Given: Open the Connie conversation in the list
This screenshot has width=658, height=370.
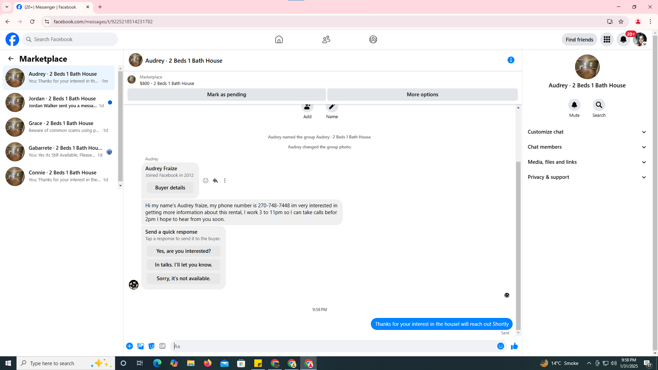Looking at the screenshot, I should tap(59, 176).
